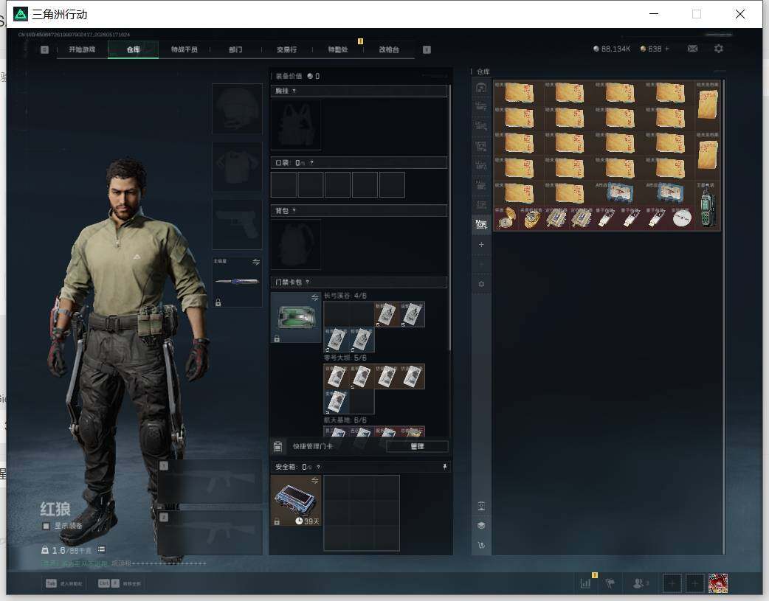Select the safe box case item

point(296,501)
